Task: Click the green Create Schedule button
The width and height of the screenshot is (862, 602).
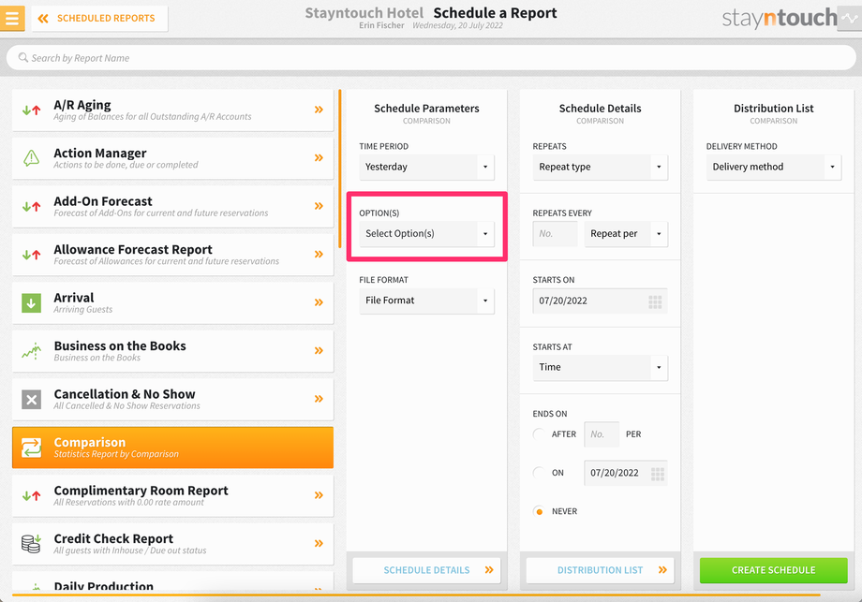Action: 774,570
